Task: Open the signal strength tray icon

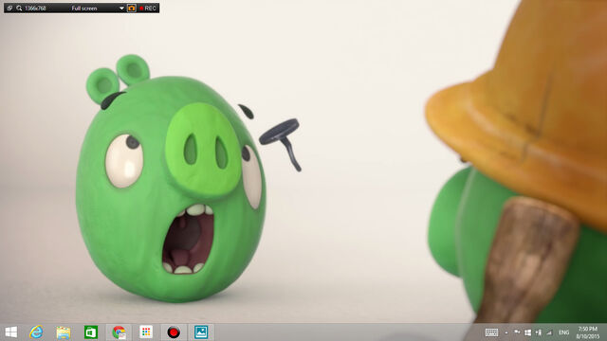Action: coord(549,332)
